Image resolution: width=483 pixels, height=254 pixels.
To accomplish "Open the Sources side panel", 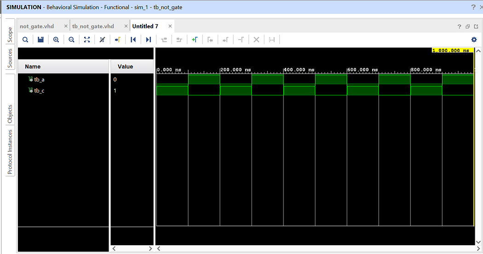I will coord(10,58).
